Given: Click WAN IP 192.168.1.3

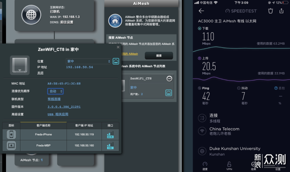Looking at the screenshot, I should pyautogui.click(x=71, y=17).
